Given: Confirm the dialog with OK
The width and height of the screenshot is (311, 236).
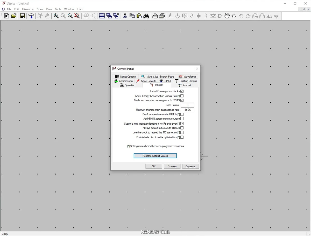Looking at the screenshot, I should (154, 166).
